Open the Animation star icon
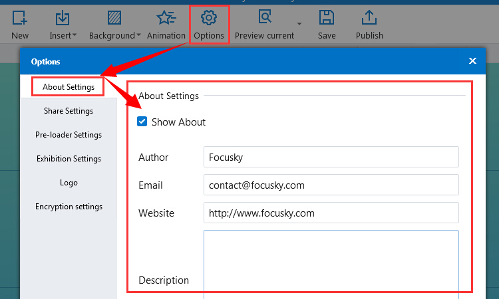The height and width of the screenshot is (299, 499). (166, 18)
